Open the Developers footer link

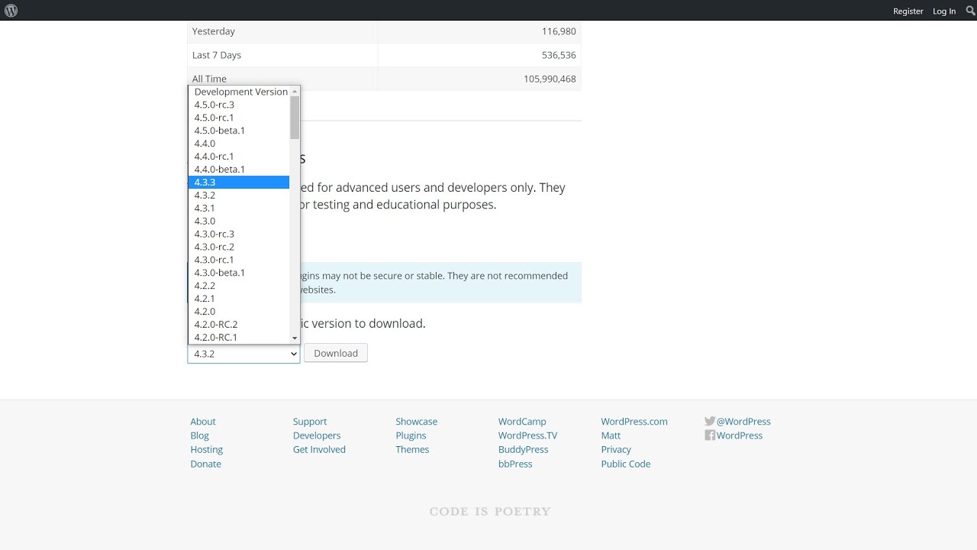click(317, 435)
